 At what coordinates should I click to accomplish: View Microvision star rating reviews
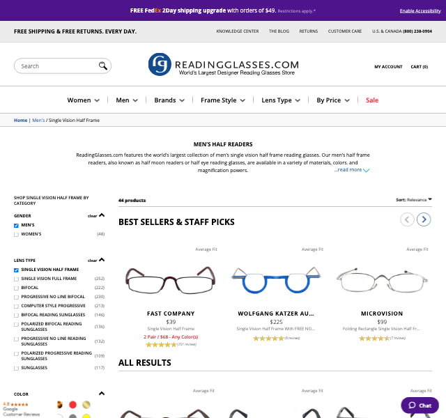click(374, 338)
